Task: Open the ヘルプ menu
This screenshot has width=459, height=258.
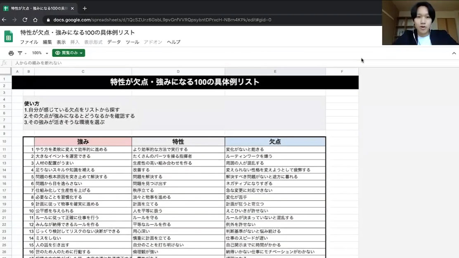Action: pyautogui.click(x=173, y=42)
